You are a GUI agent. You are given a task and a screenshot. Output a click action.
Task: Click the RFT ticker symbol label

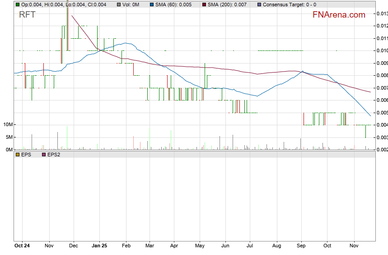(x=27, y=15)
